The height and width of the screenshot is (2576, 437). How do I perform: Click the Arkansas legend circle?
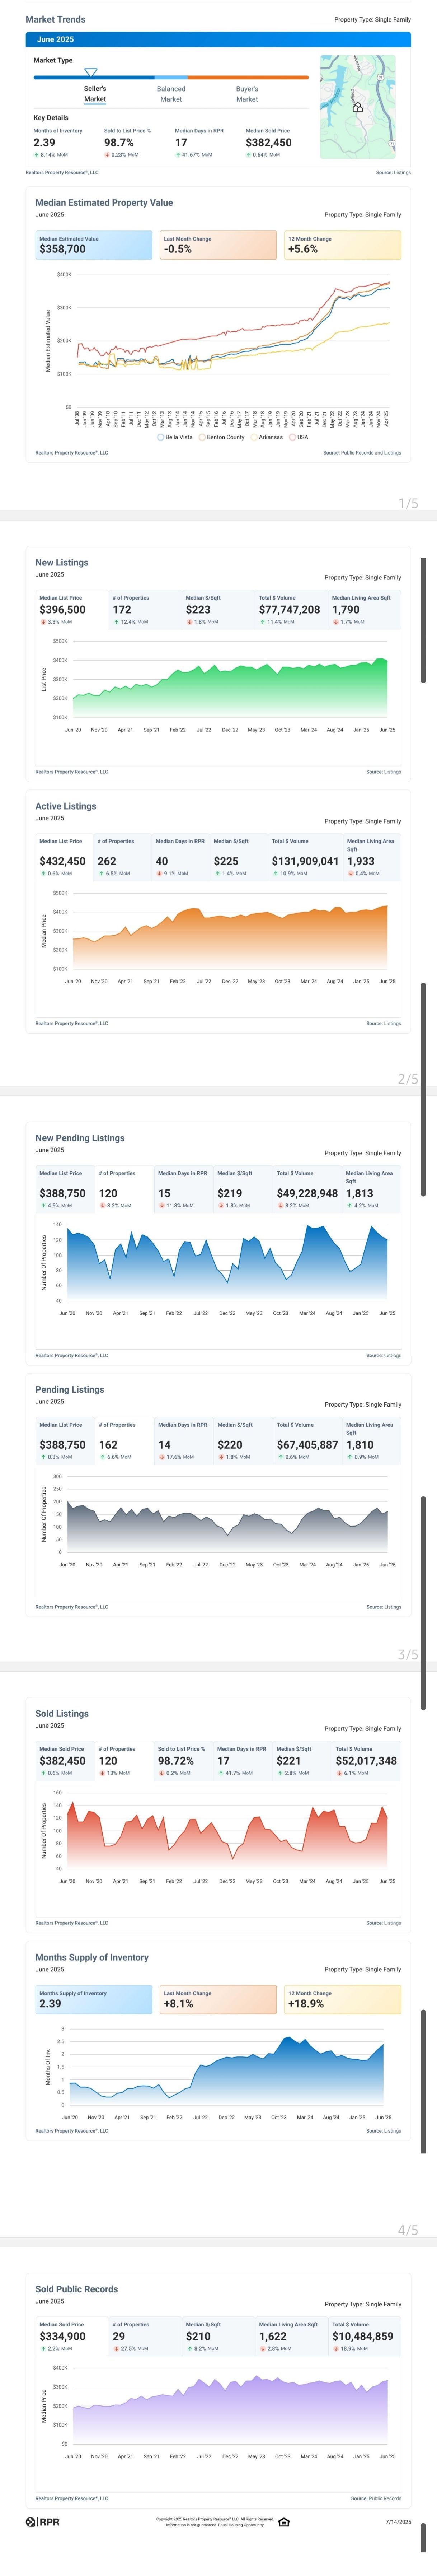254,437
